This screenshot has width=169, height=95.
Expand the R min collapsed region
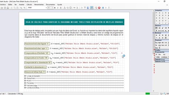(25, 80)
